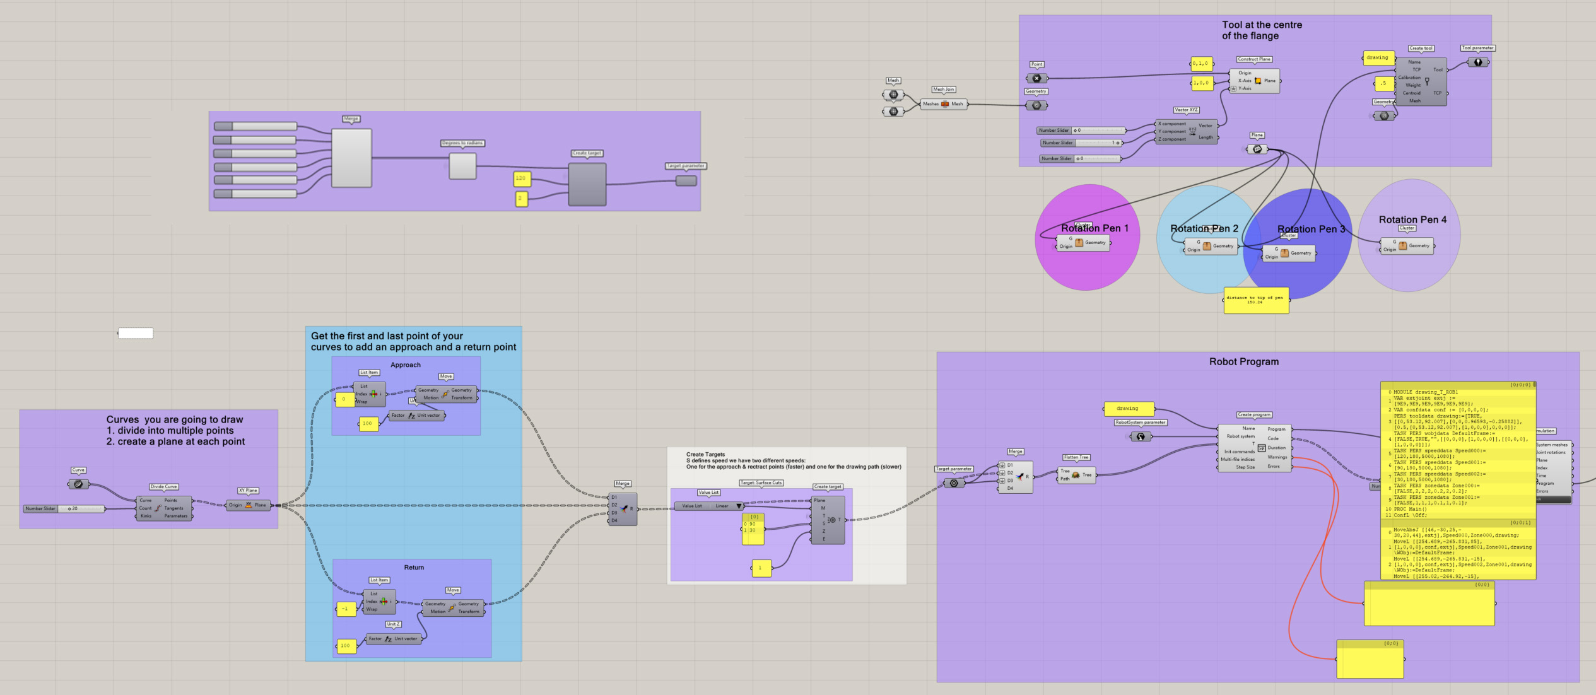Click the Divide Curve component icon
Image resolution: width=1596 pixels, height=695 pixels.
pyautogui.click(x=158, y=508)
